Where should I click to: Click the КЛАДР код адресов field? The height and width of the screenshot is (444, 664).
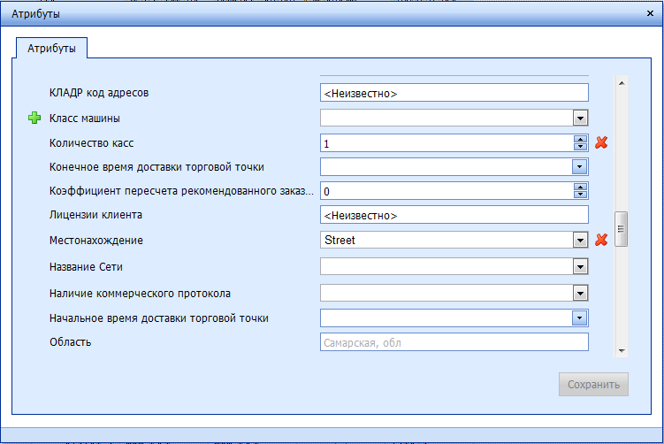(454, 93)
